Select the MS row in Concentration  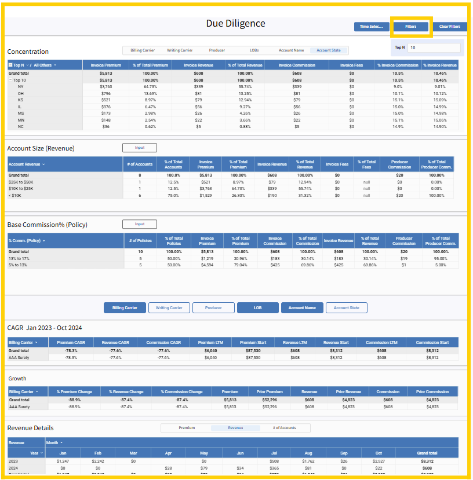pyautogui.click(x=233, y=113)
